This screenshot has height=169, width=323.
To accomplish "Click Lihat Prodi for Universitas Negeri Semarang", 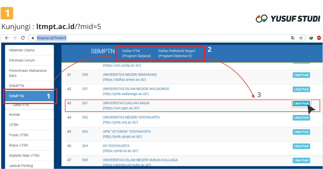I will 301,75.
